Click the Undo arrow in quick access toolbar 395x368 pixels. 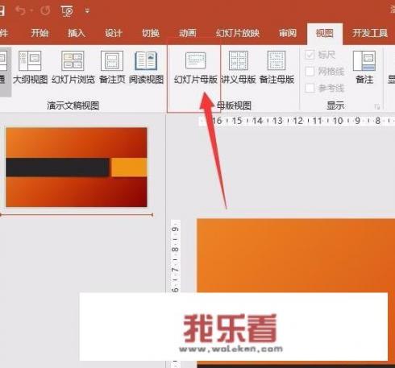[x=20, y=10]
